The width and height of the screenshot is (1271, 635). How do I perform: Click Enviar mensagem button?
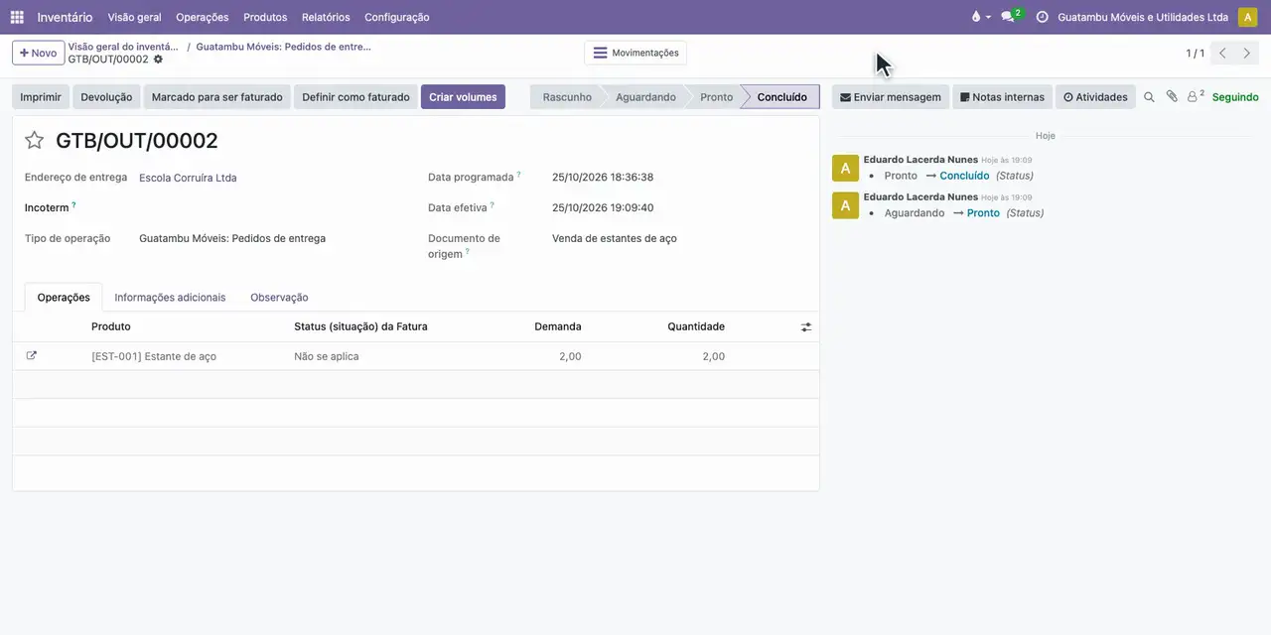[890, 97]
